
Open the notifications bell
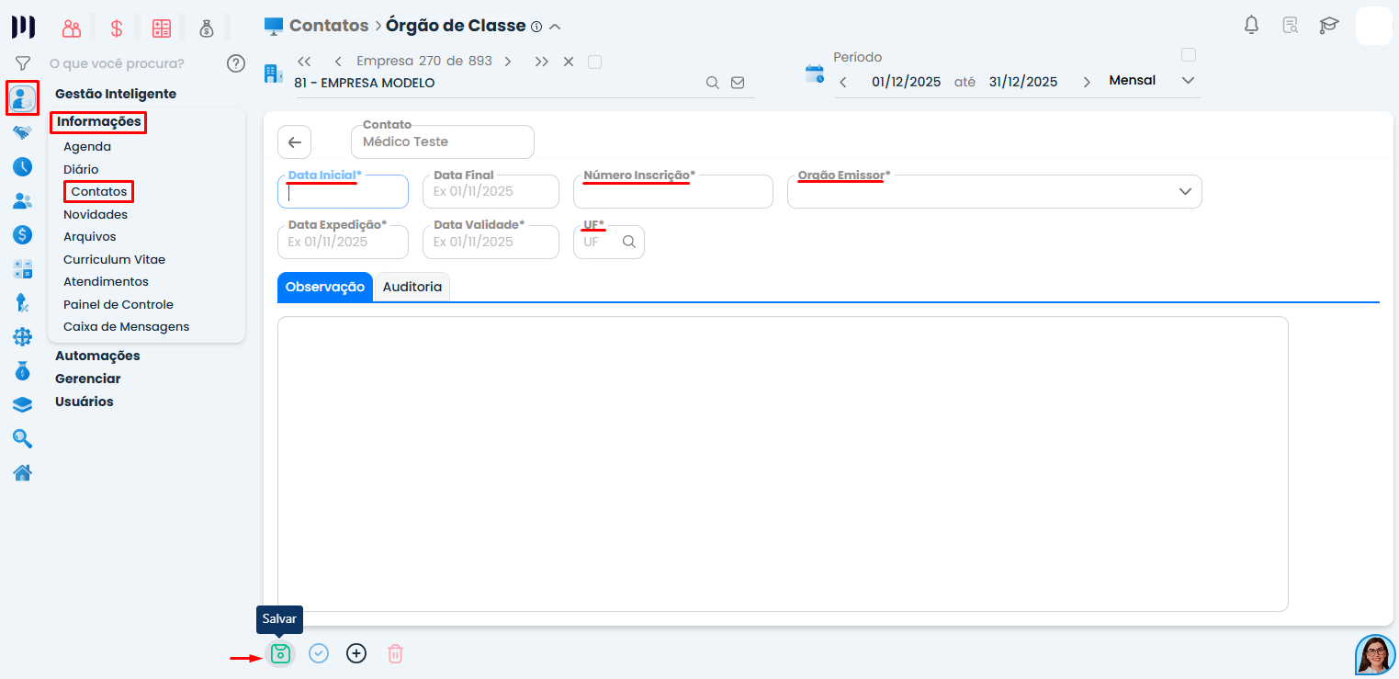[1251, 25]
